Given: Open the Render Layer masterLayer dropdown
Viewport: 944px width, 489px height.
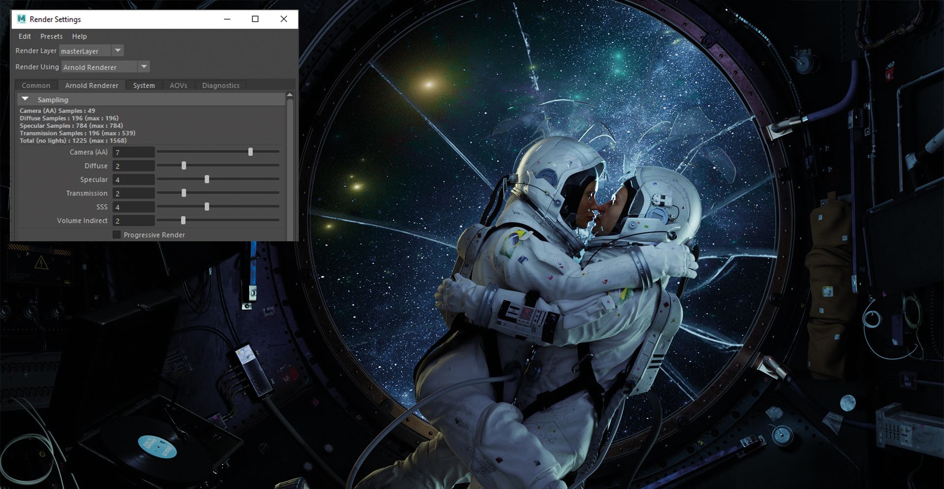Looking at the screenshot, I should click(118, 51).
